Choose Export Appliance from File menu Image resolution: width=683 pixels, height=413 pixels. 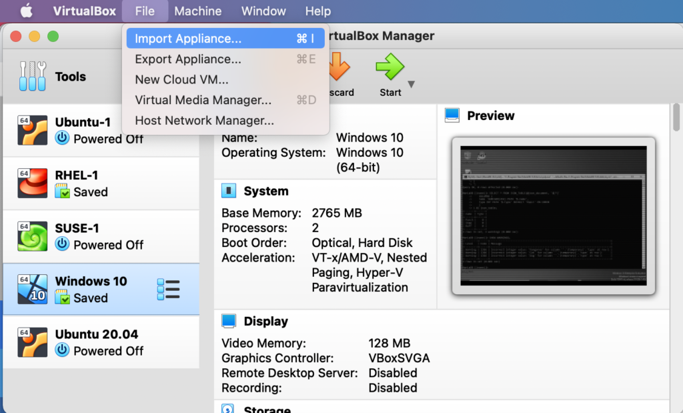225,59
